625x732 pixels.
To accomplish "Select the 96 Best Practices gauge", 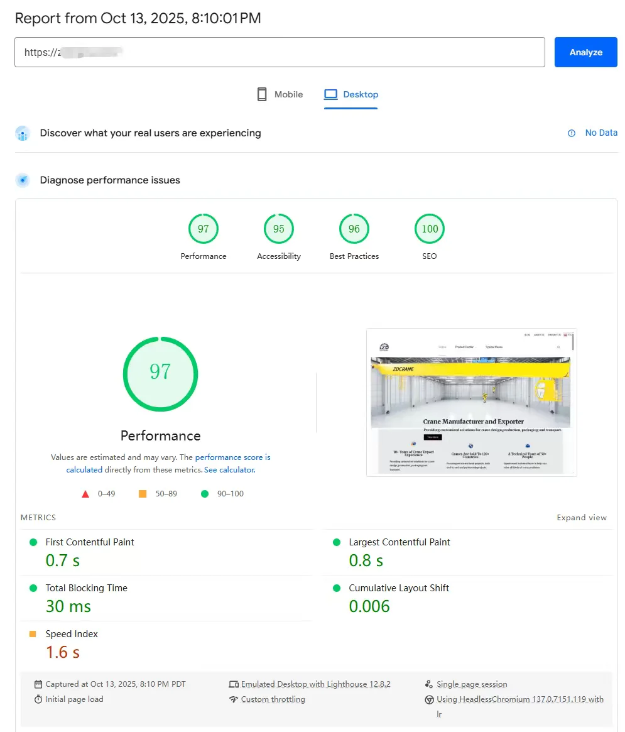I will point(354,229).
